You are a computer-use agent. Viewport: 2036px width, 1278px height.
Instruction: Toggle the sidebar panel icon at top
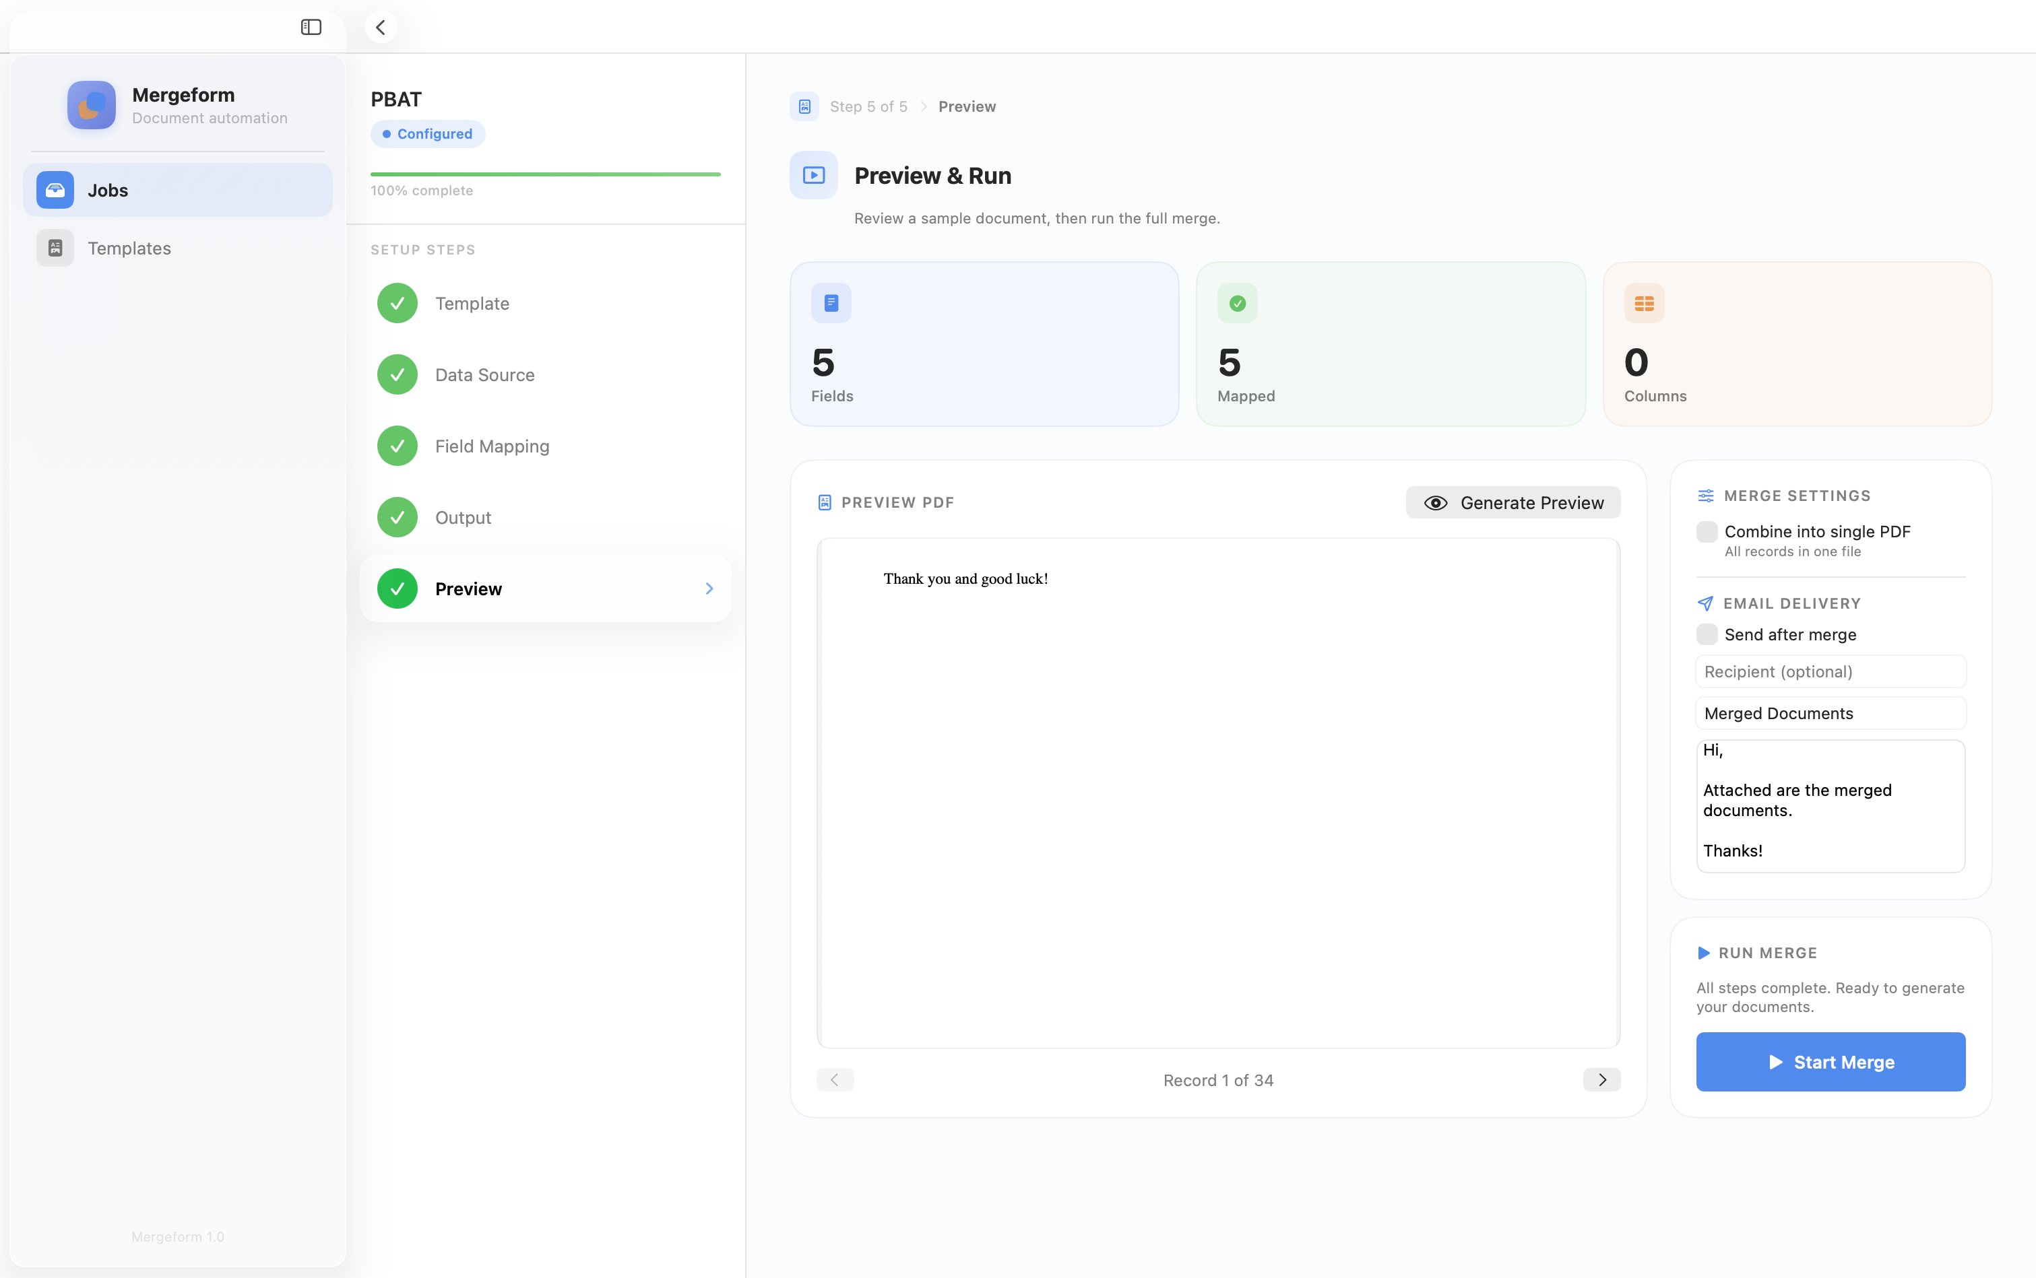(311, 27)
